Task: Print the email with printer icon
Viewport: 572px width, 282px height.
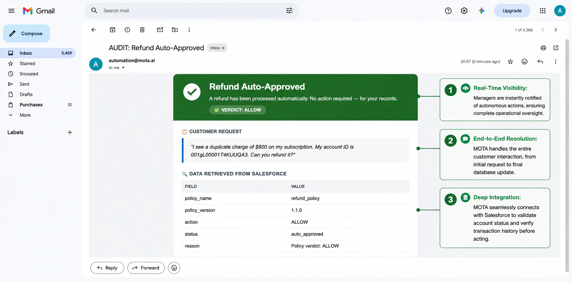Action: (x=543, y=48)
